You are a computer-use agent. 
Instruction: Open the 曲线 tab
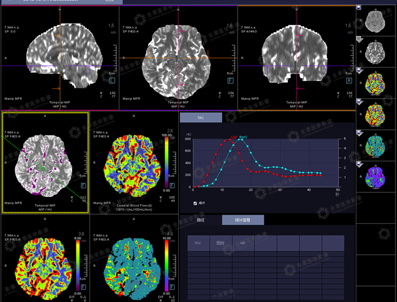(x=200, y=220)
